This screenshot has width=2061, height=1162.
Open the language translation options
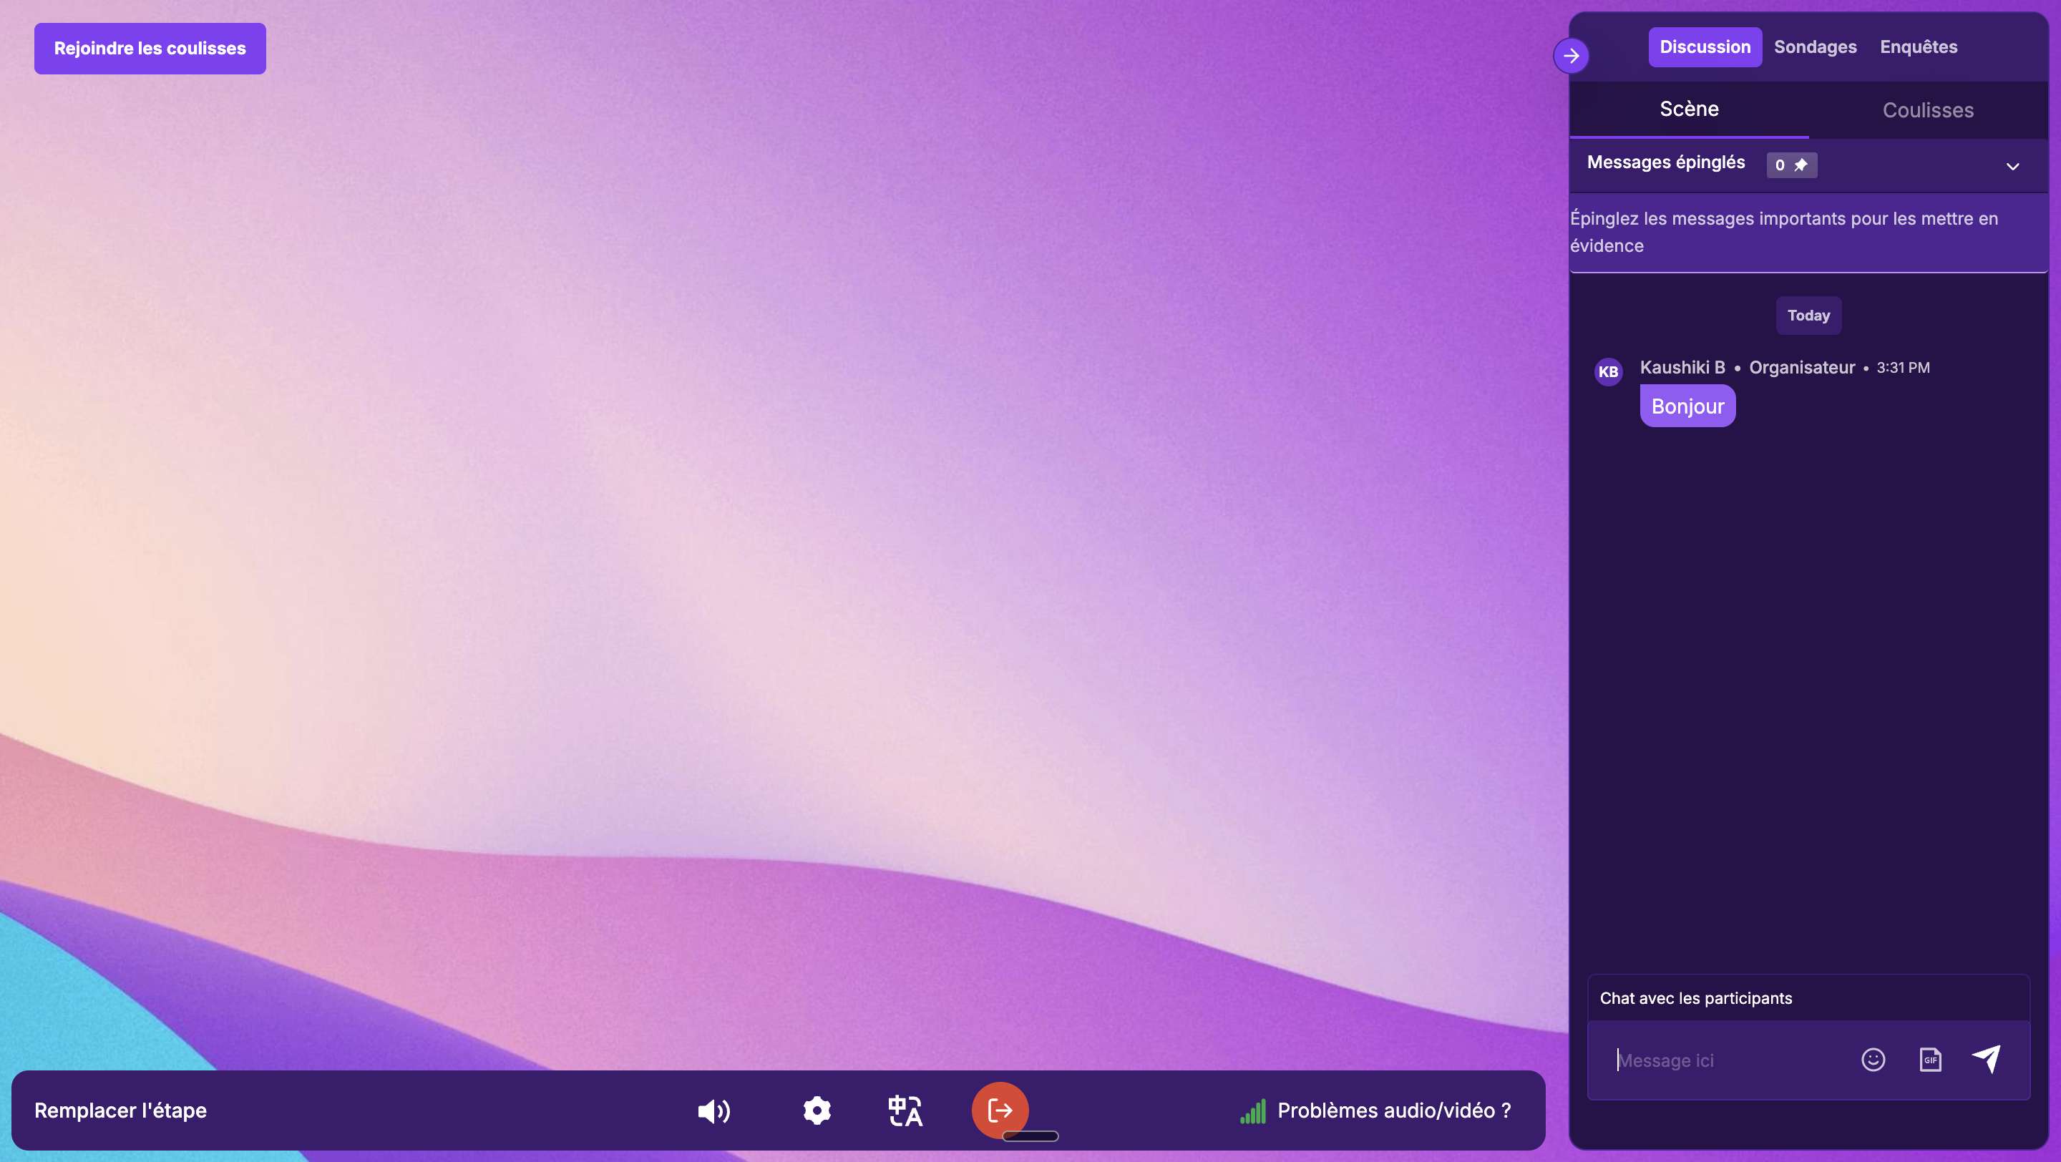point(905,1110)
